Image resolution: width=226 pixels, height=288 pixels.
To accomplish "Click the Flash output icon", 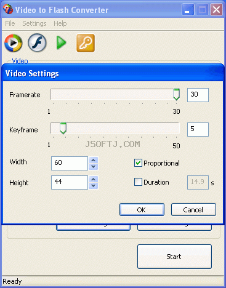I will tap(37, 42).
